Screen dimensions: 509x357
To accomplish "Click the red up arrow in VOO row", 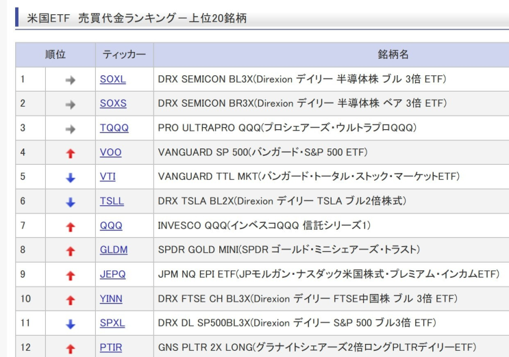I will pyautogui.click(x=71, y=153).
